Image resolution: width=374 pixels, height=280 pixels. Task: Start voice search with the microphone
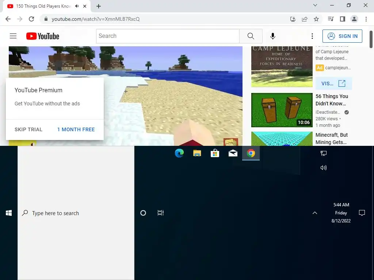[272, 36]
